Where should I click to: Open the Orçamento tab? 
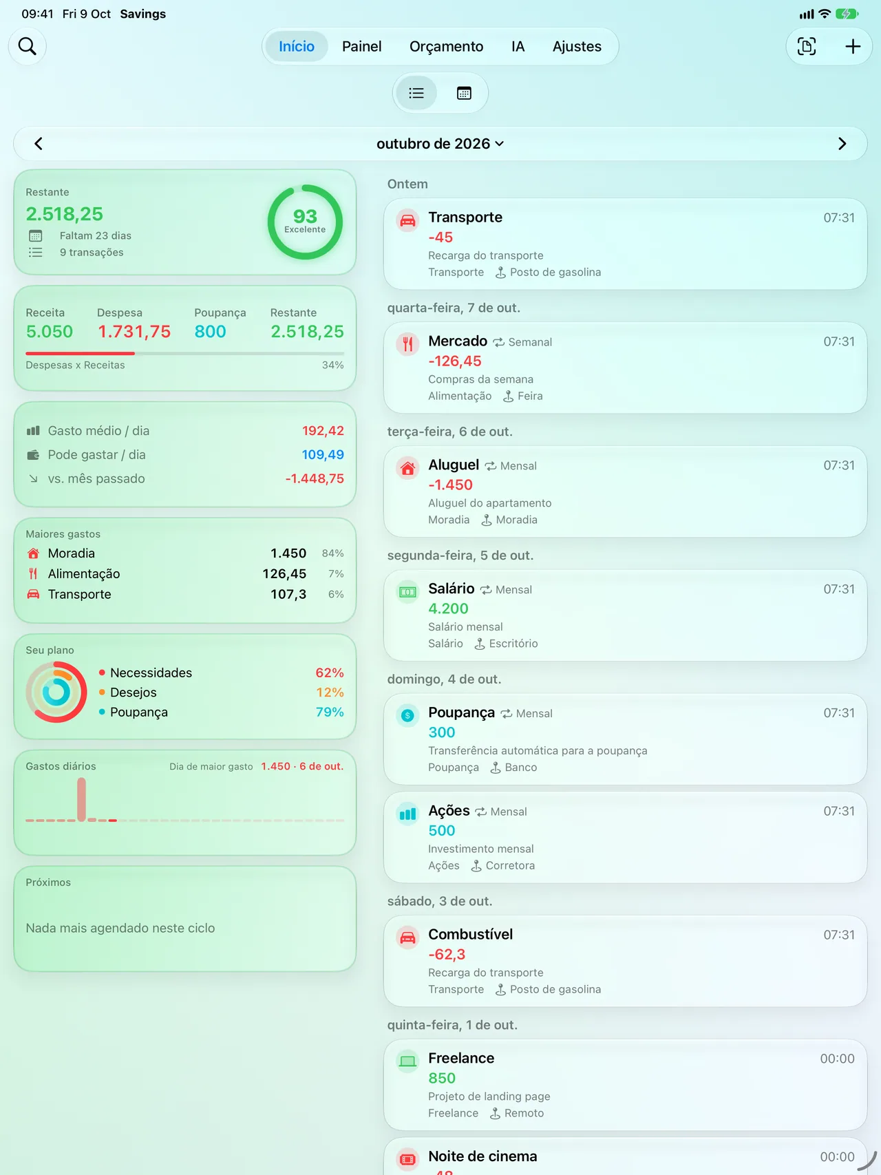pos(446,46)
